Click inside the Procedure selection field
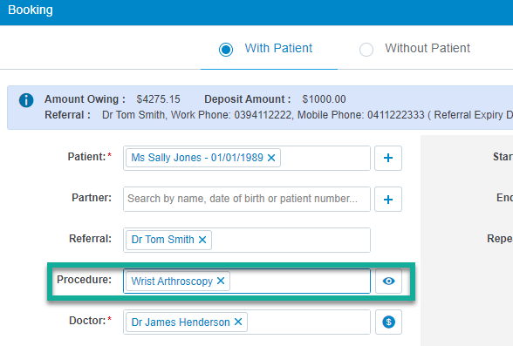The width and height of the screenshot is (513, 346). click(x=299, y=281)
